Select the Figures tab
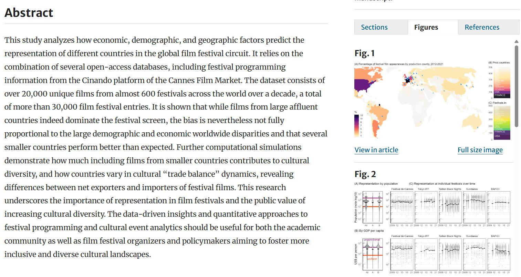 426,27
